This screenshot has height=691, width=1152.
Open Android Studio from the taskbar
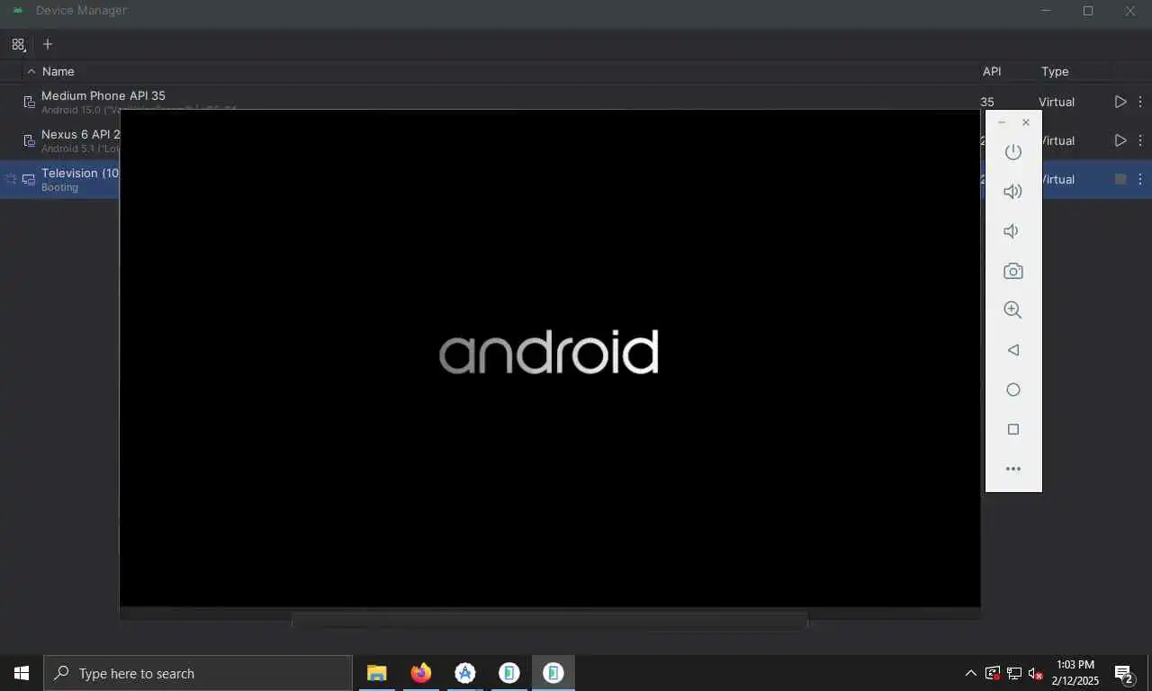pyautogui.click(x=464, y=673)
